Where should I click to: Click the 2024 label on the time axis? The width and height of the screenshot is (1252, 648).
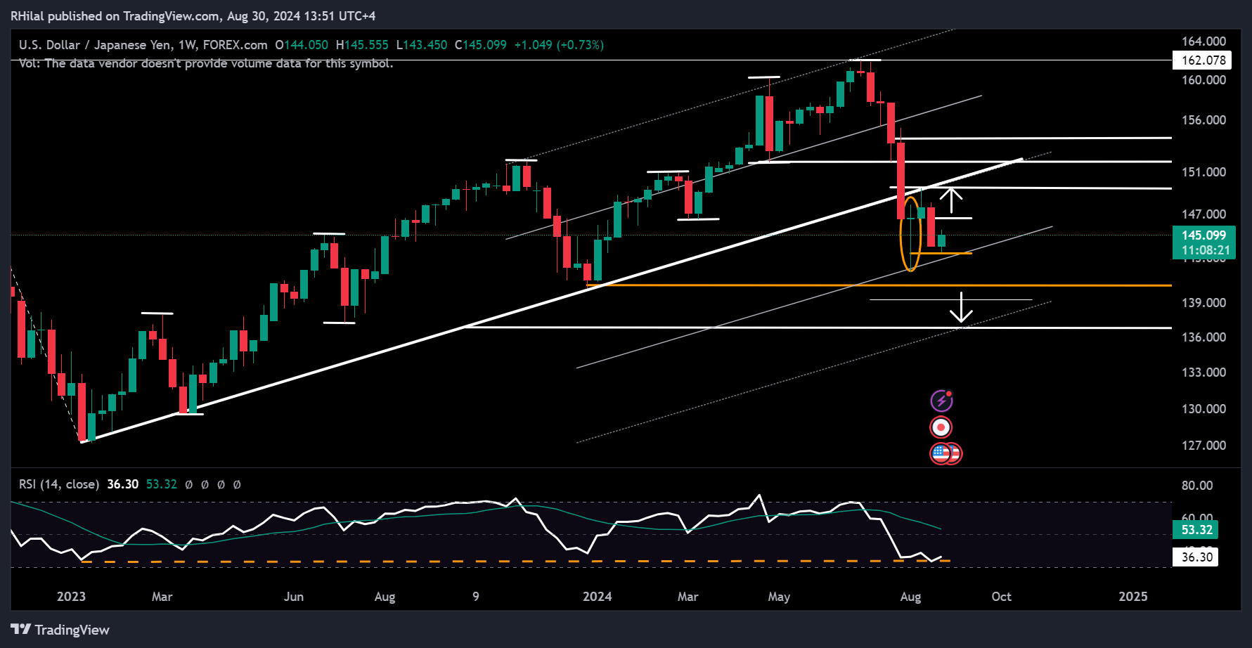click(x=598, y=597)
